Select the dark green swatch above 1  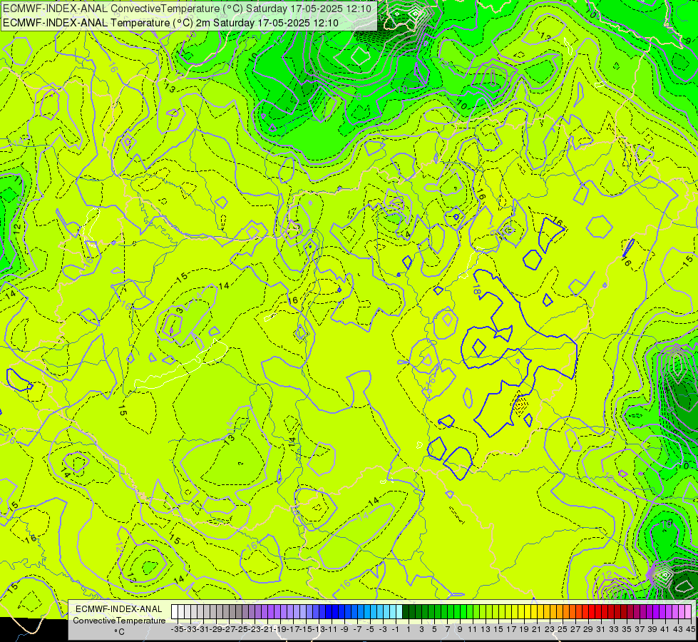point(406,611)
